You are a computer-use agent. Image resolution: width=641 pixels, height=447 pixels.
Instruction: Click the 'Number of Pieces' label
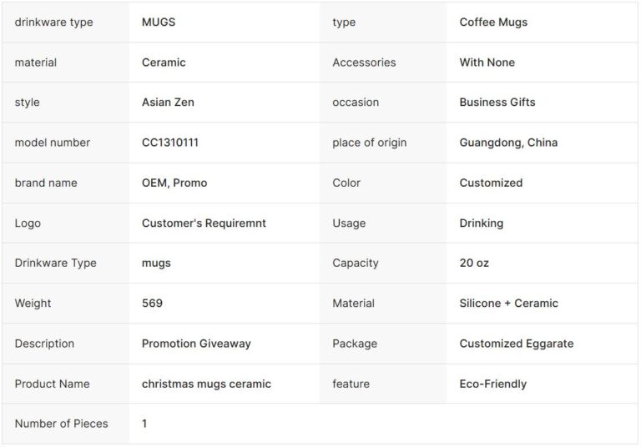pyautogui.click(x=61, y=424)
